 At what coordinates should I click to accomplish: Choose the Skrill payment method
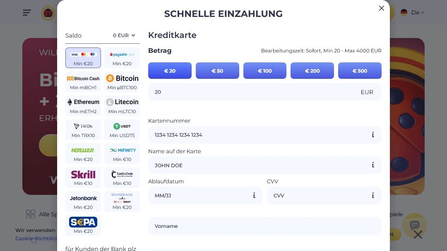tap(83, 178)
